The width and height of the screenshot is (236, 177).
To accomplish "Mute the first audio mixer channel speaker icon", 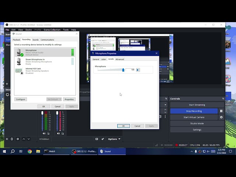I will [x=44, y=133].
